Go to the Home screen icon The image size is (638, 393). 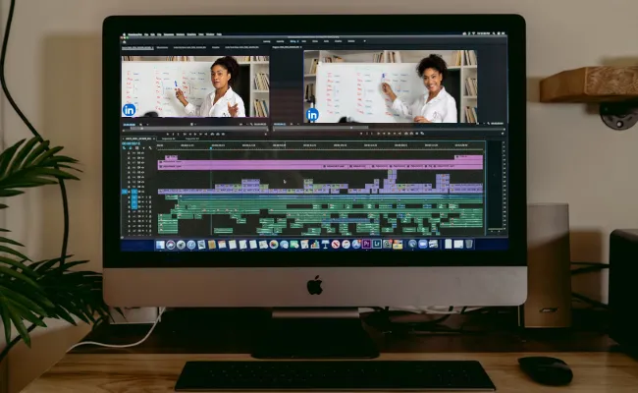(x=124, y=42)
